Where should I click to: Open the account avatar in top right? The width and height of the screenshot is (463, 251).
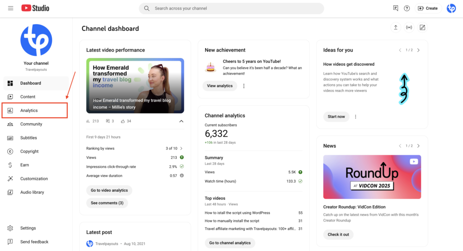click(x=451, y=8)
